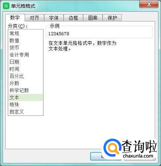Select the 数字 tab

[x=15, y=18]
